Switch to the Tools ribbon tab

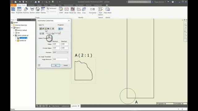[46, 5]
